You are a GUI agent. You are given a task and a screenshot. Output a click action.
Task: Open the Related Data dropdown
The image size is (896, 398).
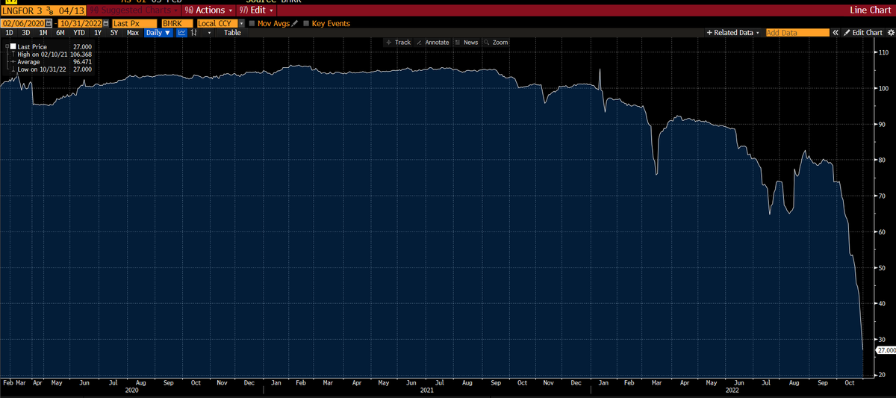734,33
